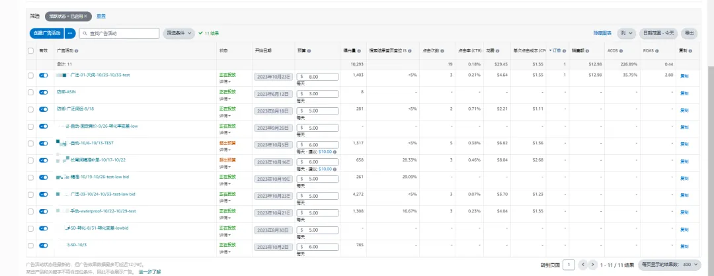Click the info icon beside ACOS header

pyautogui.click(x=621, y=51)
